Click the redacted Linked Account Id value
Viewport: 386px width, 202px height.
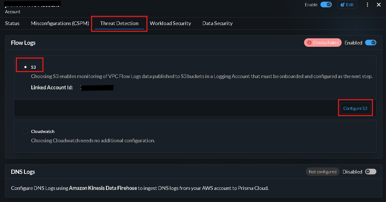tap(97, 88)
